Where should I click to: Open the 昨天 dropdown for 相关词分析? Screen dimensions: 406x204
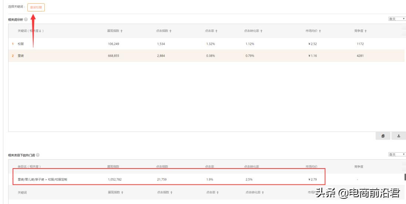(x=397, y=19)
